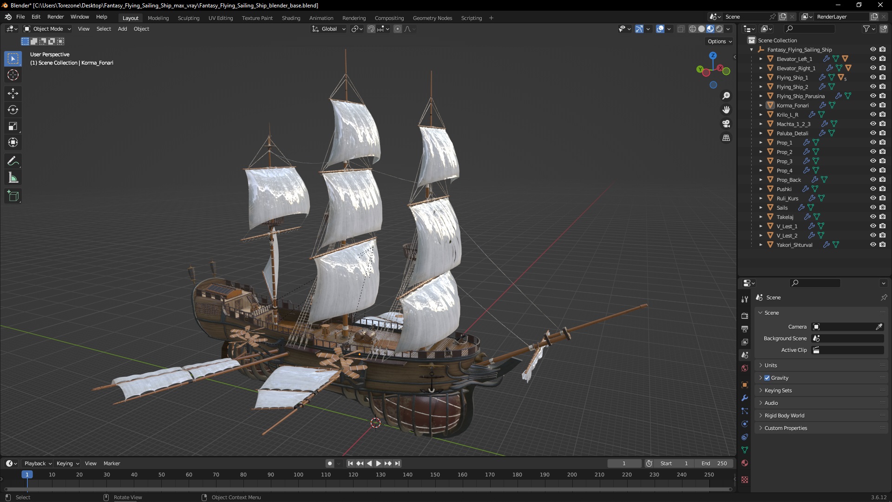Image resolution: width=892 pixels, height=502 pixels.
Task: Pin the Scene properties panel
Action: pos(884,297)
